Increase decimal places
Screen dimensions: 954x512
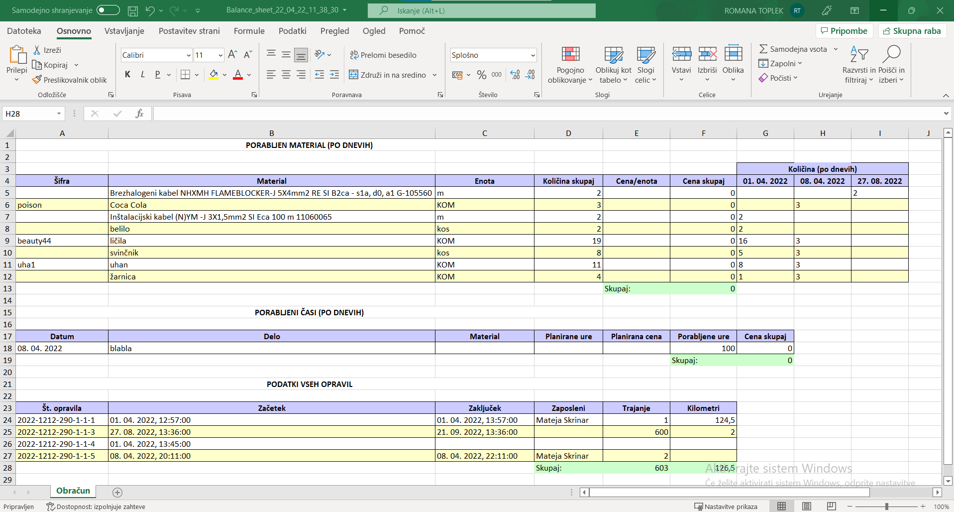(515, 75)
